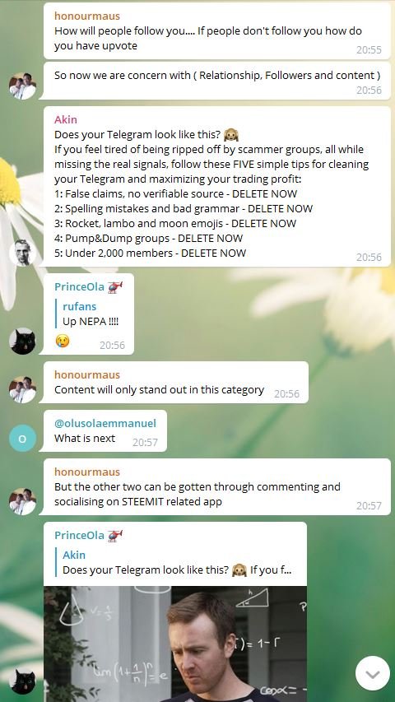The width and height of the screenshot is (395, 702).
Task: Jump to quoted Akin message above meme
Action: 178,562
